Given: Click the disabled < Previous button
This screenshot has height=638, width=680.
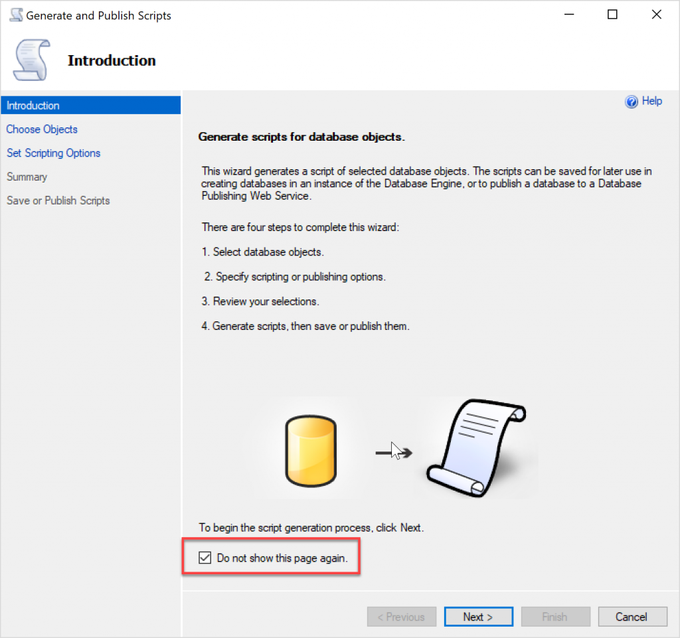Looking at the screenshot, I should [x=402, y=617].
